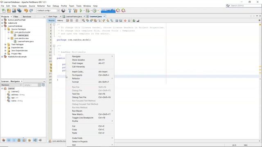This screenshot has height=147, width=262.
Task: Collapse the Source Packages node
Action: pos(5,29)
